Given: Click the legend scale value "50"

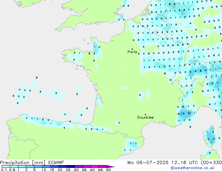Looking at the screenshot, I should (108, 170).
